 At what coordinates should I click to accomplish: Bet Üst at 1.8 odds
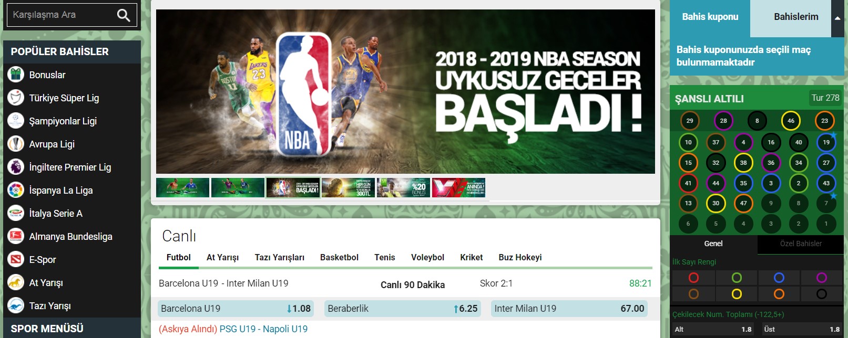click(x=802, y=329)
